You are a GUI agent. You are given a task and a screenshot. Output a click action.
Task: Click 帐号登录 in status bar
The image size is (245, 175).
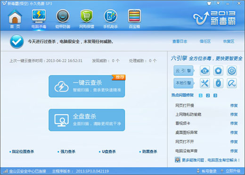tap(209, 171)
